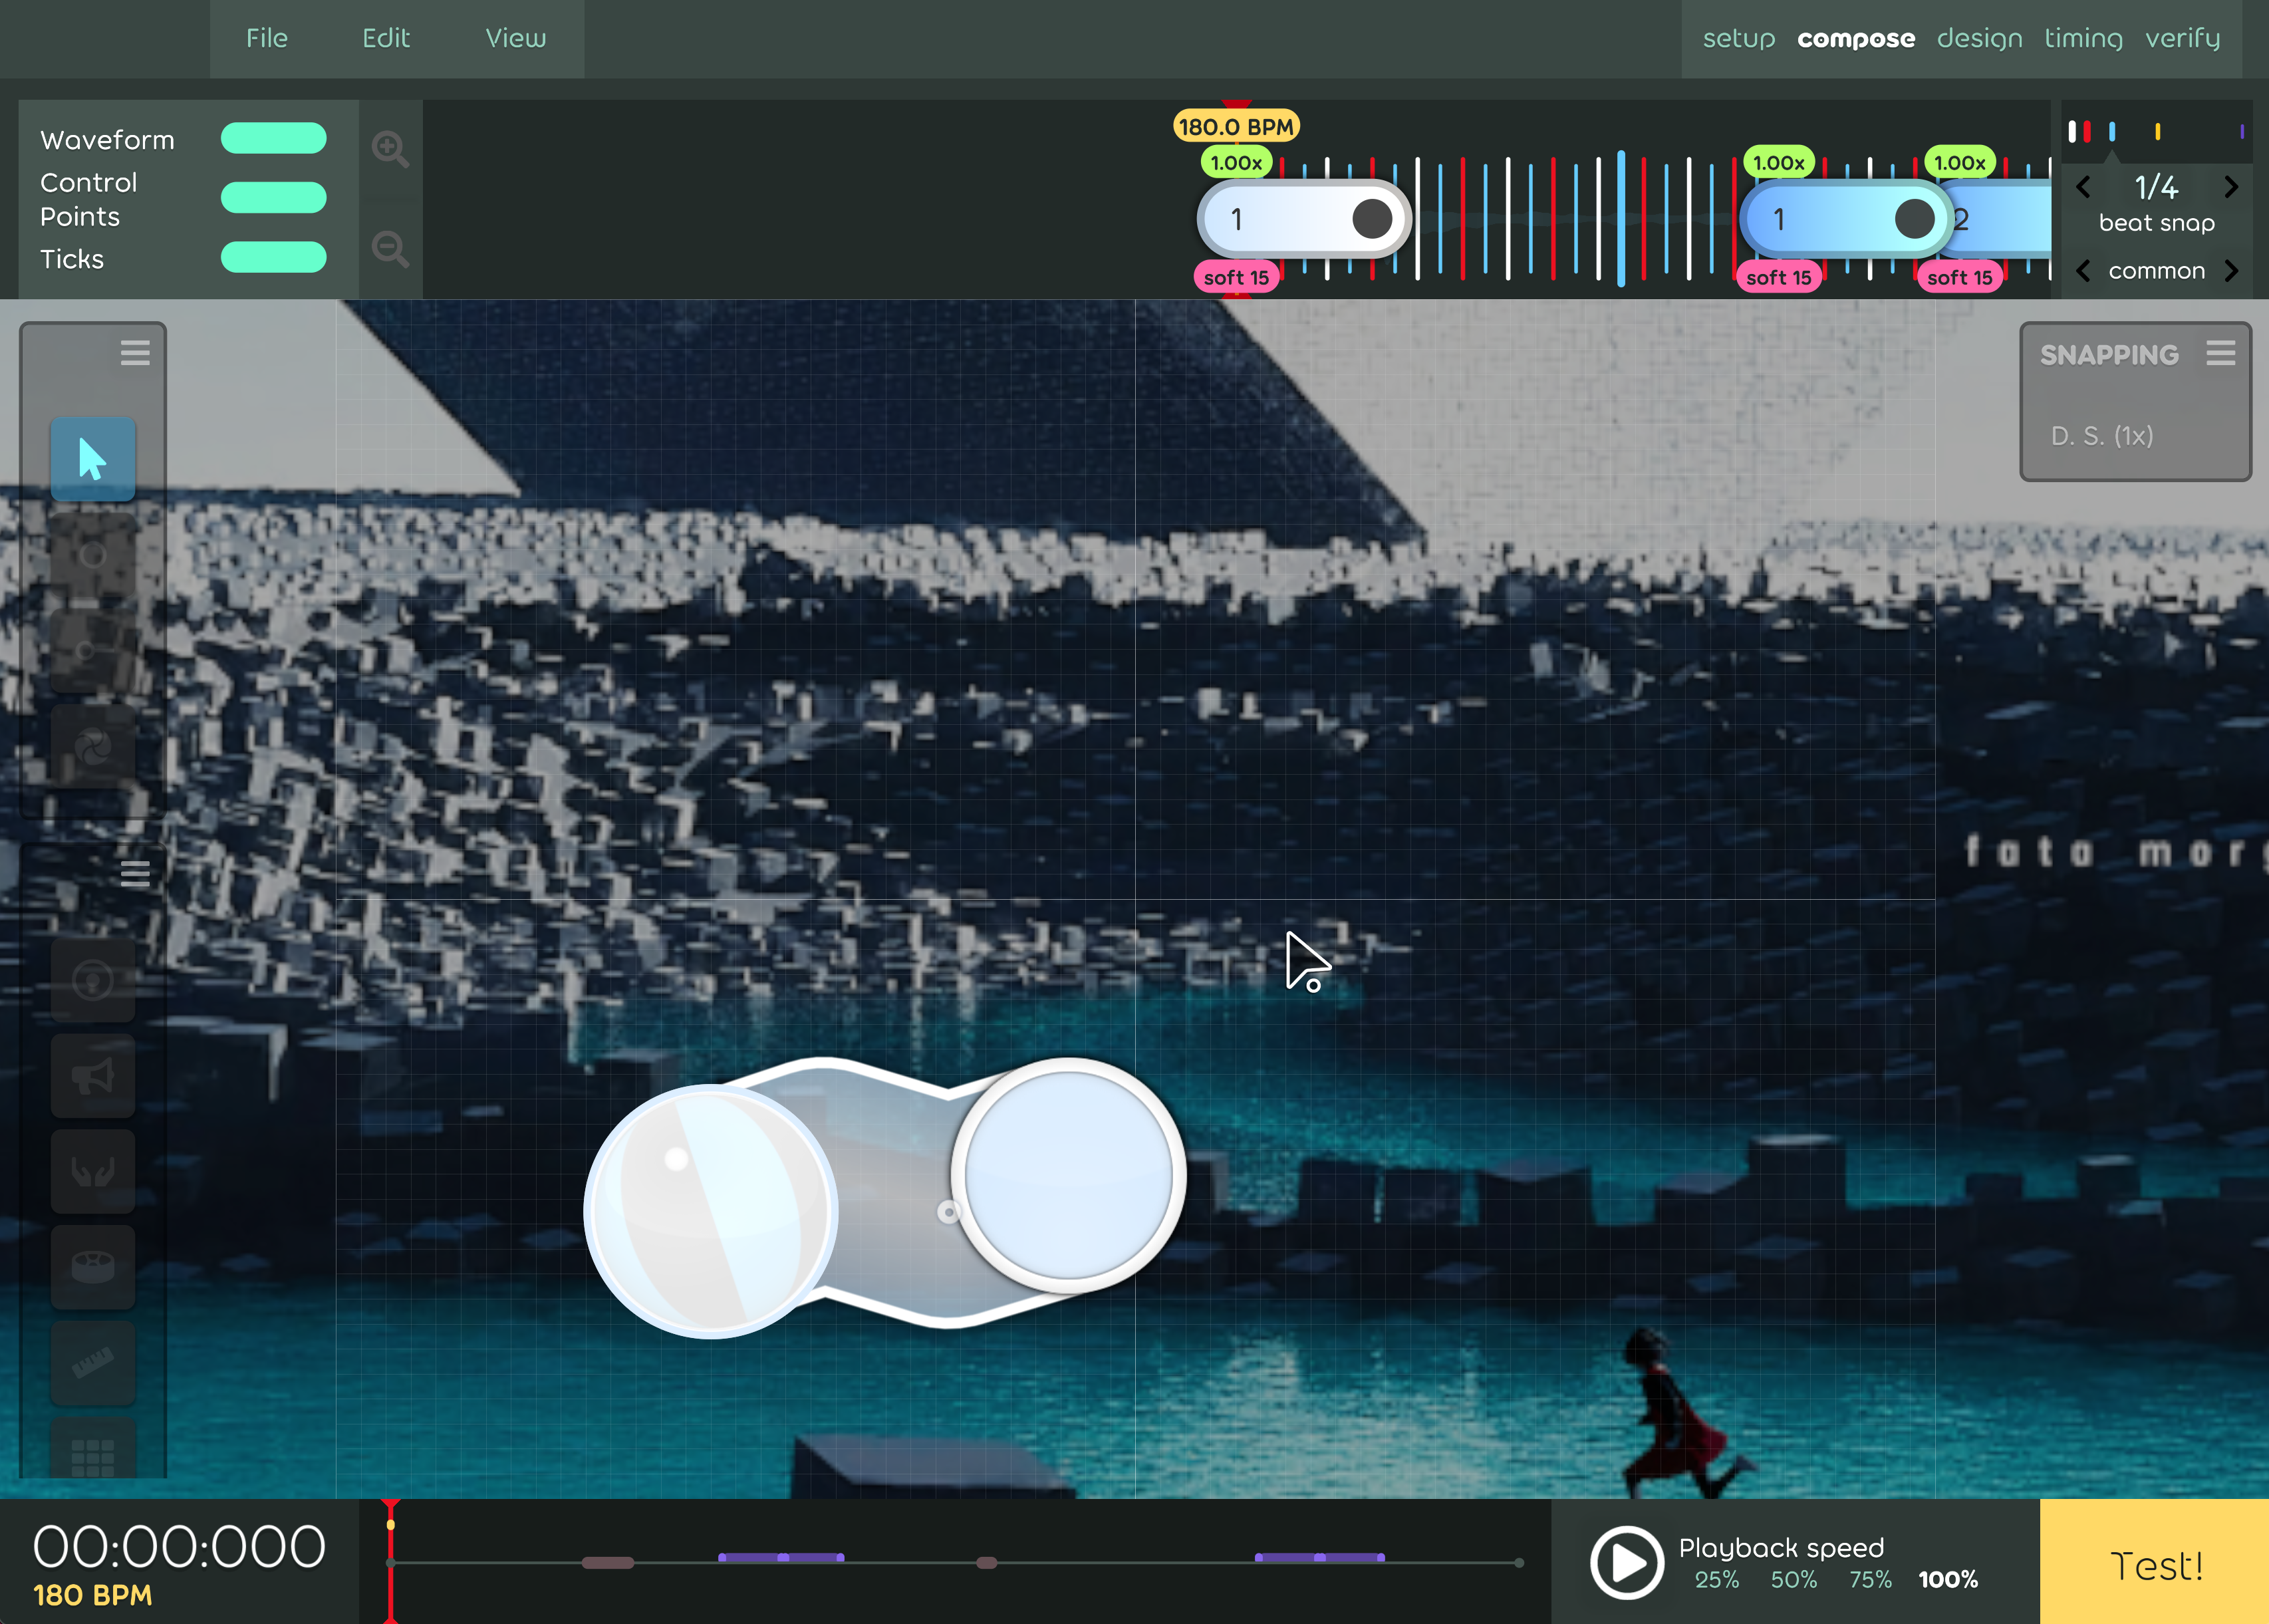This screenshot has width=2269, height=1624.
Task: Switch to the design screen
Action: [1979, 38]
